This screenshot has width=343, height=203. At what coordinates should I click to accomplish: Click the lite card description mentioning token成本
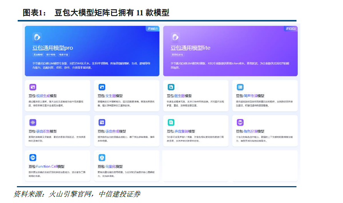230,66
